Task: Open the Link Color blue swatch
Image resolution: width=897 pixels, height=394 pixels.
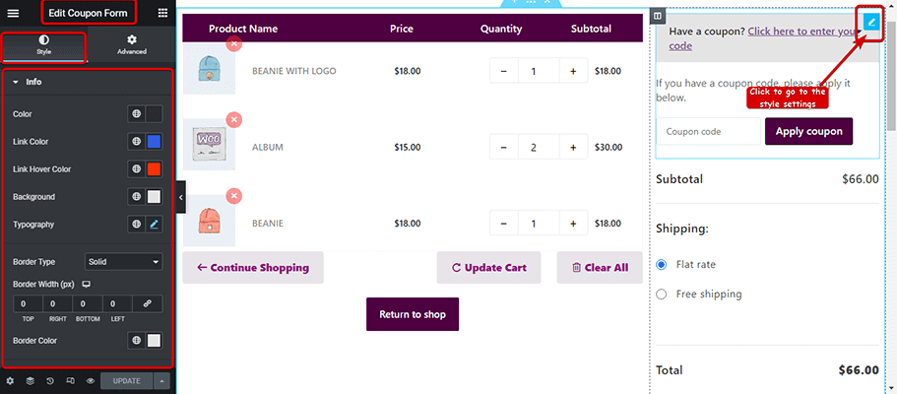Action: tap(154, 142)
